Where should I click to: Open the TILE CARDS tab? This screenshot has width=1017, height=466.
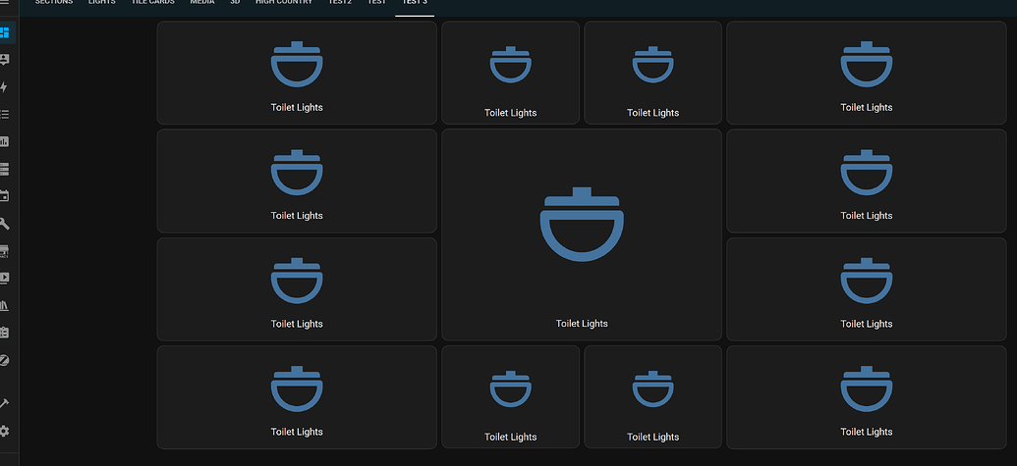point(153,3)
